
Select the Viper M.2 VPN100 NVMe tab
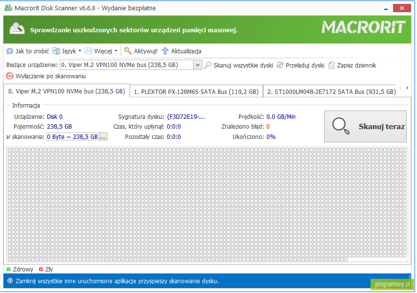tap(67, 91)
